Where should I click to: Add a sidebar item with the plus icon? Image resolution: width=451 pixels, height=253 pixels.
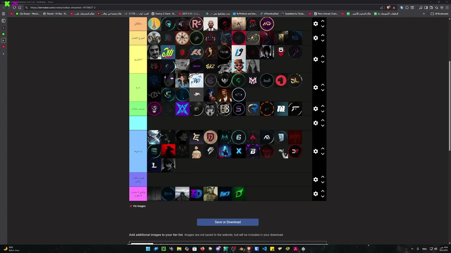pos(4,54)
